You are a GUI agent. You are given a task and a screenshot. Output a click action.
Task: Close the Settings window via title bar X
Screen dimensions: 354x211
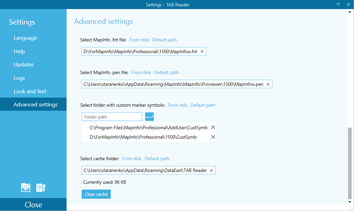pos(348,4)
